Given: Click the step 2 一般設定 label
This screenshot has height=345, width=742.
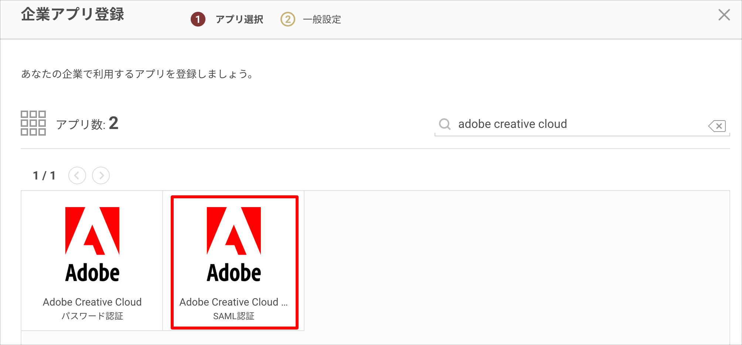Looking at the screenshot, I should 322,19.
